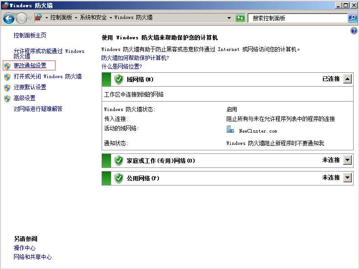Screen dimensions: 359x269
Task: Close the Windows 防火墙 window
Action: (354, 5)
